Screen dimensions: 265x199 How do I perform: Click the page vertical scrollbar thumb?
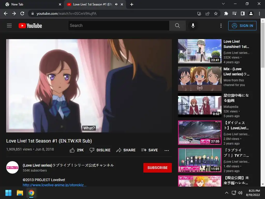click(263, 45)
